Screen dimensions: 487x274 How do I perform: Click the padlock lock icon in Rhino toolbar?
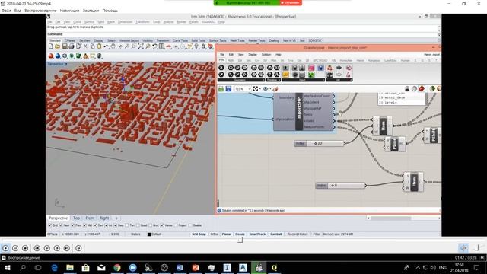[203, 46]
